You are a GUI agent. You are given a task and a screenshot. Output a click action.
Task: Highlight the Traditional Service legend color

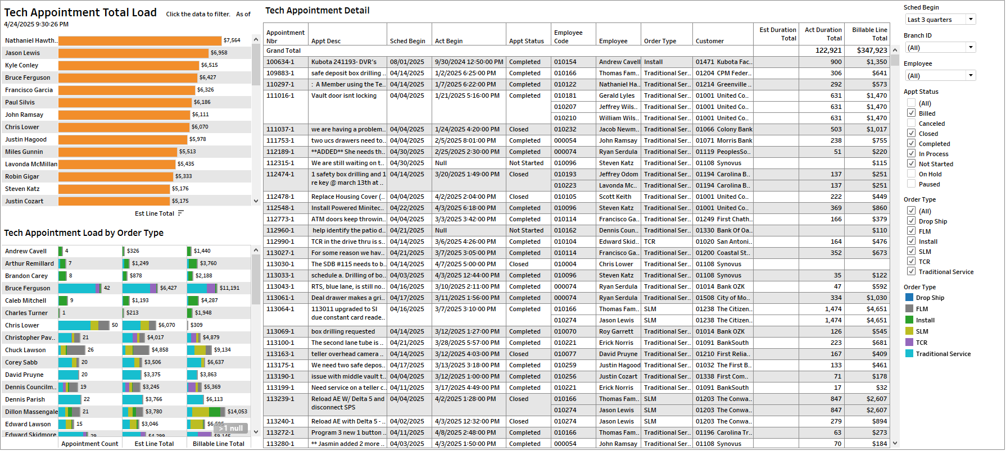[909, 354]
